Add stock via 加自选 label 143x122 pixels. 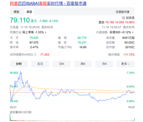[130, 18]
